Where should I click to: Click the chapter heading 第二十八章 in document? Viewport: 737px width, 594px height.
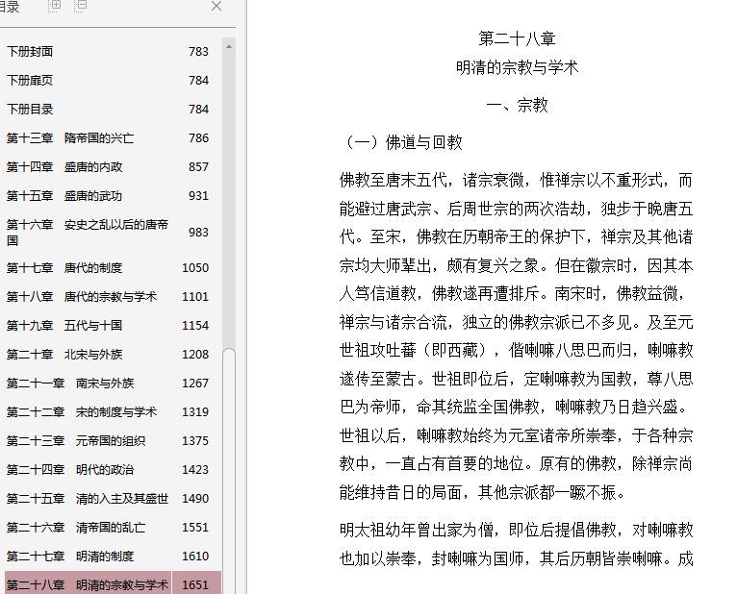point(517,38)
